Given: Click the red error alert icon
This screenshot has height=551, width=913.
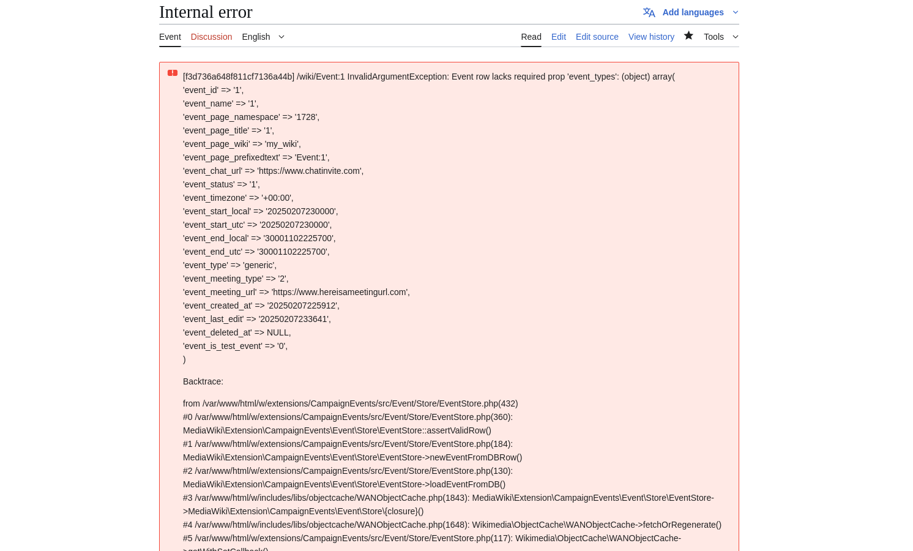Looking at the screenshot, I should 173,73.
